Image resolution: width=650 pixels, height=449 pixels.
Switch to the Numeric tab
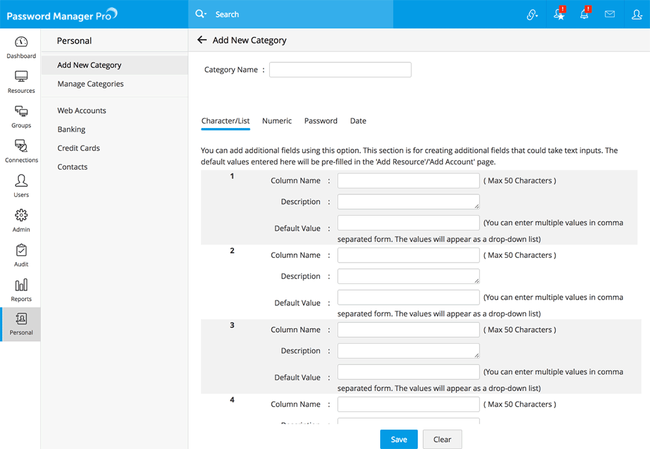[x=277, y=121]
